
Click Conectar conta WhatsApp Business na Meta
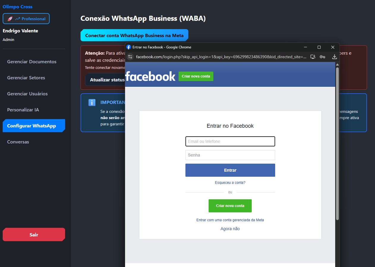point(134,35)
